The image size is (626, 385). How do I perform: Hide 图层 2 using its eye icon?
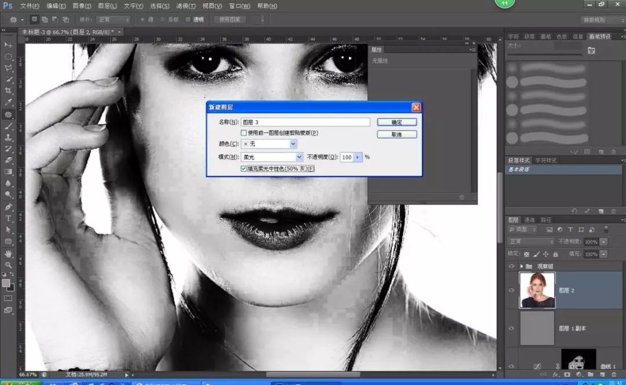click(x=511, y=290)
